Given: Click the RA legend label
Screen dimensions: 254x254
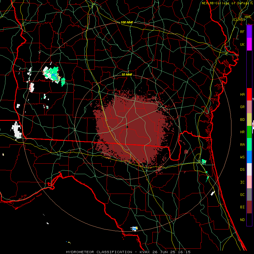Looking at the screenshot, I should (x=242, y=144).
